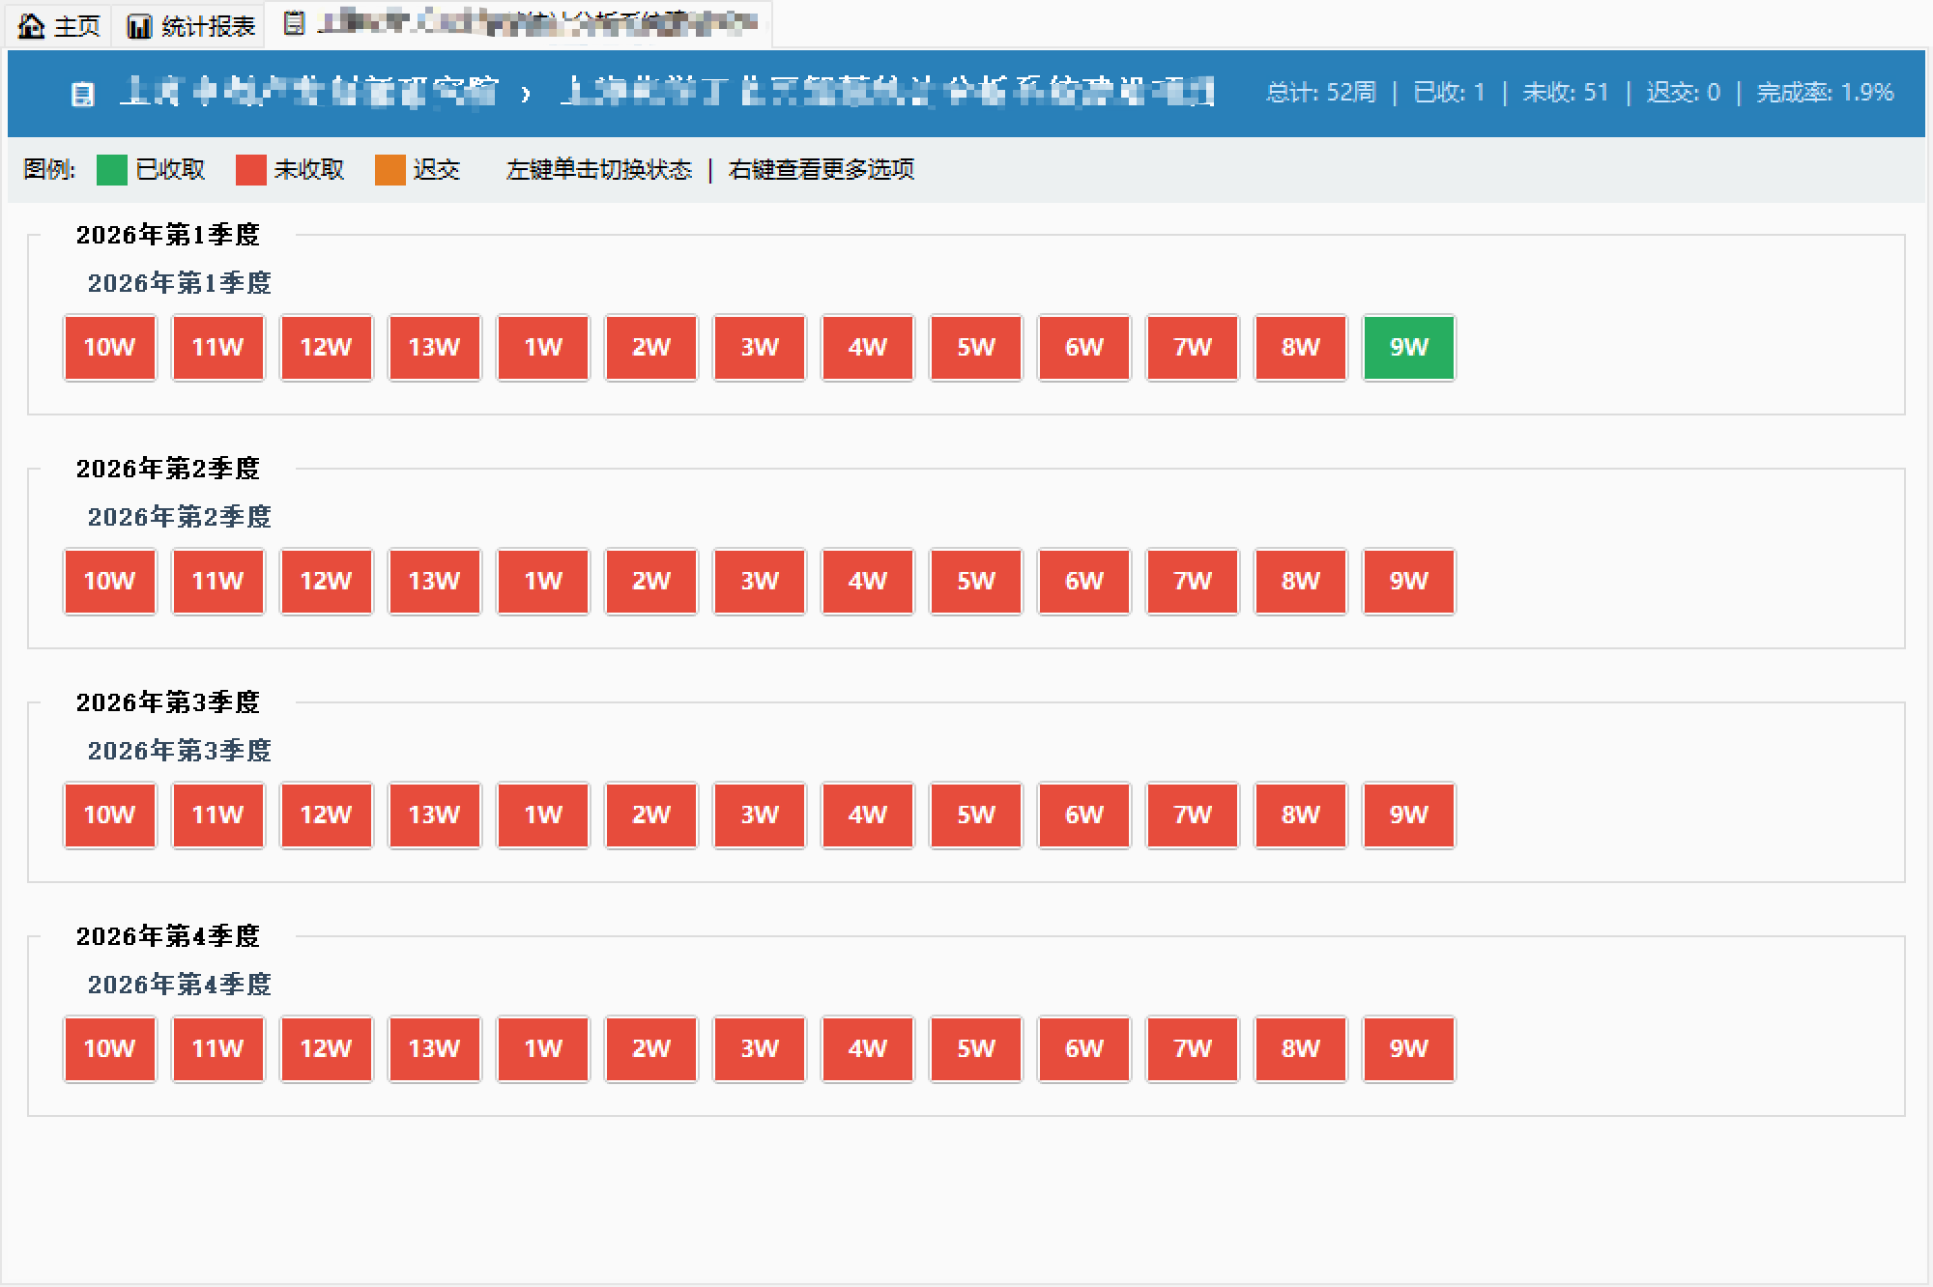The width and height of the screenshot is (1933, 1287).
Task: Toggle 10W status in 2026年第4季度
Action: 109,1049
